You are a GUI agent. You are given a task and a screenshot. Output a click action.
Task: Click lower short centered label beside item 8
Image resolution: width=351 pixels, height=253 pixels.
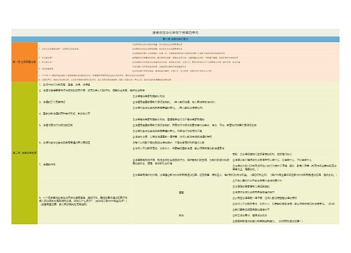coord(181,215)
